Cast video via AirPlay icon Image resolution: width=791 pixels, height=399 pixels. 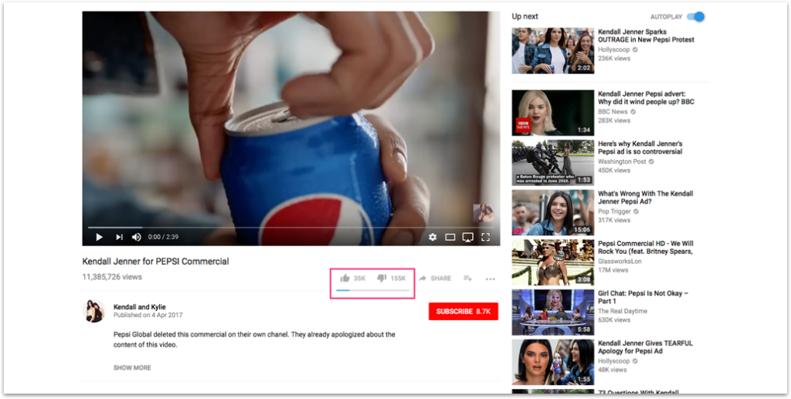467,237
